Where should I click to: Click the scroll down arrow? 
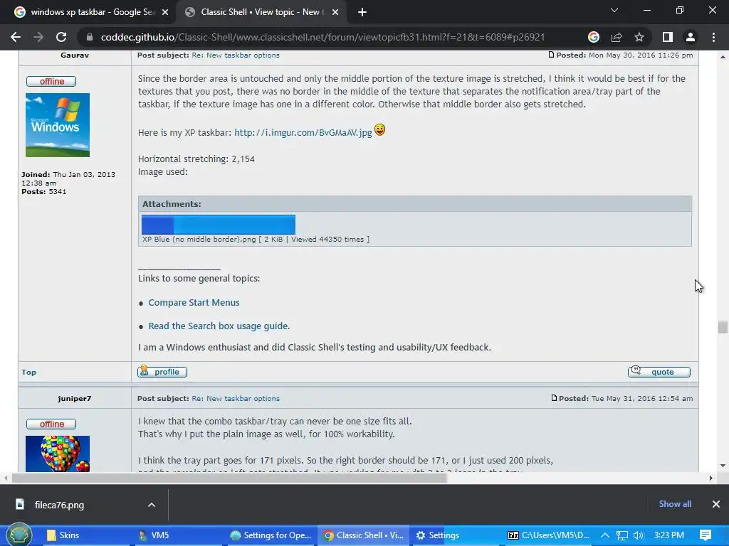pos(723,466)
